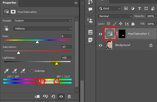Viewport: 157px width, 102px height.
Task: Click the Lightness value field showing +58
Action: [x=66, y=58]
